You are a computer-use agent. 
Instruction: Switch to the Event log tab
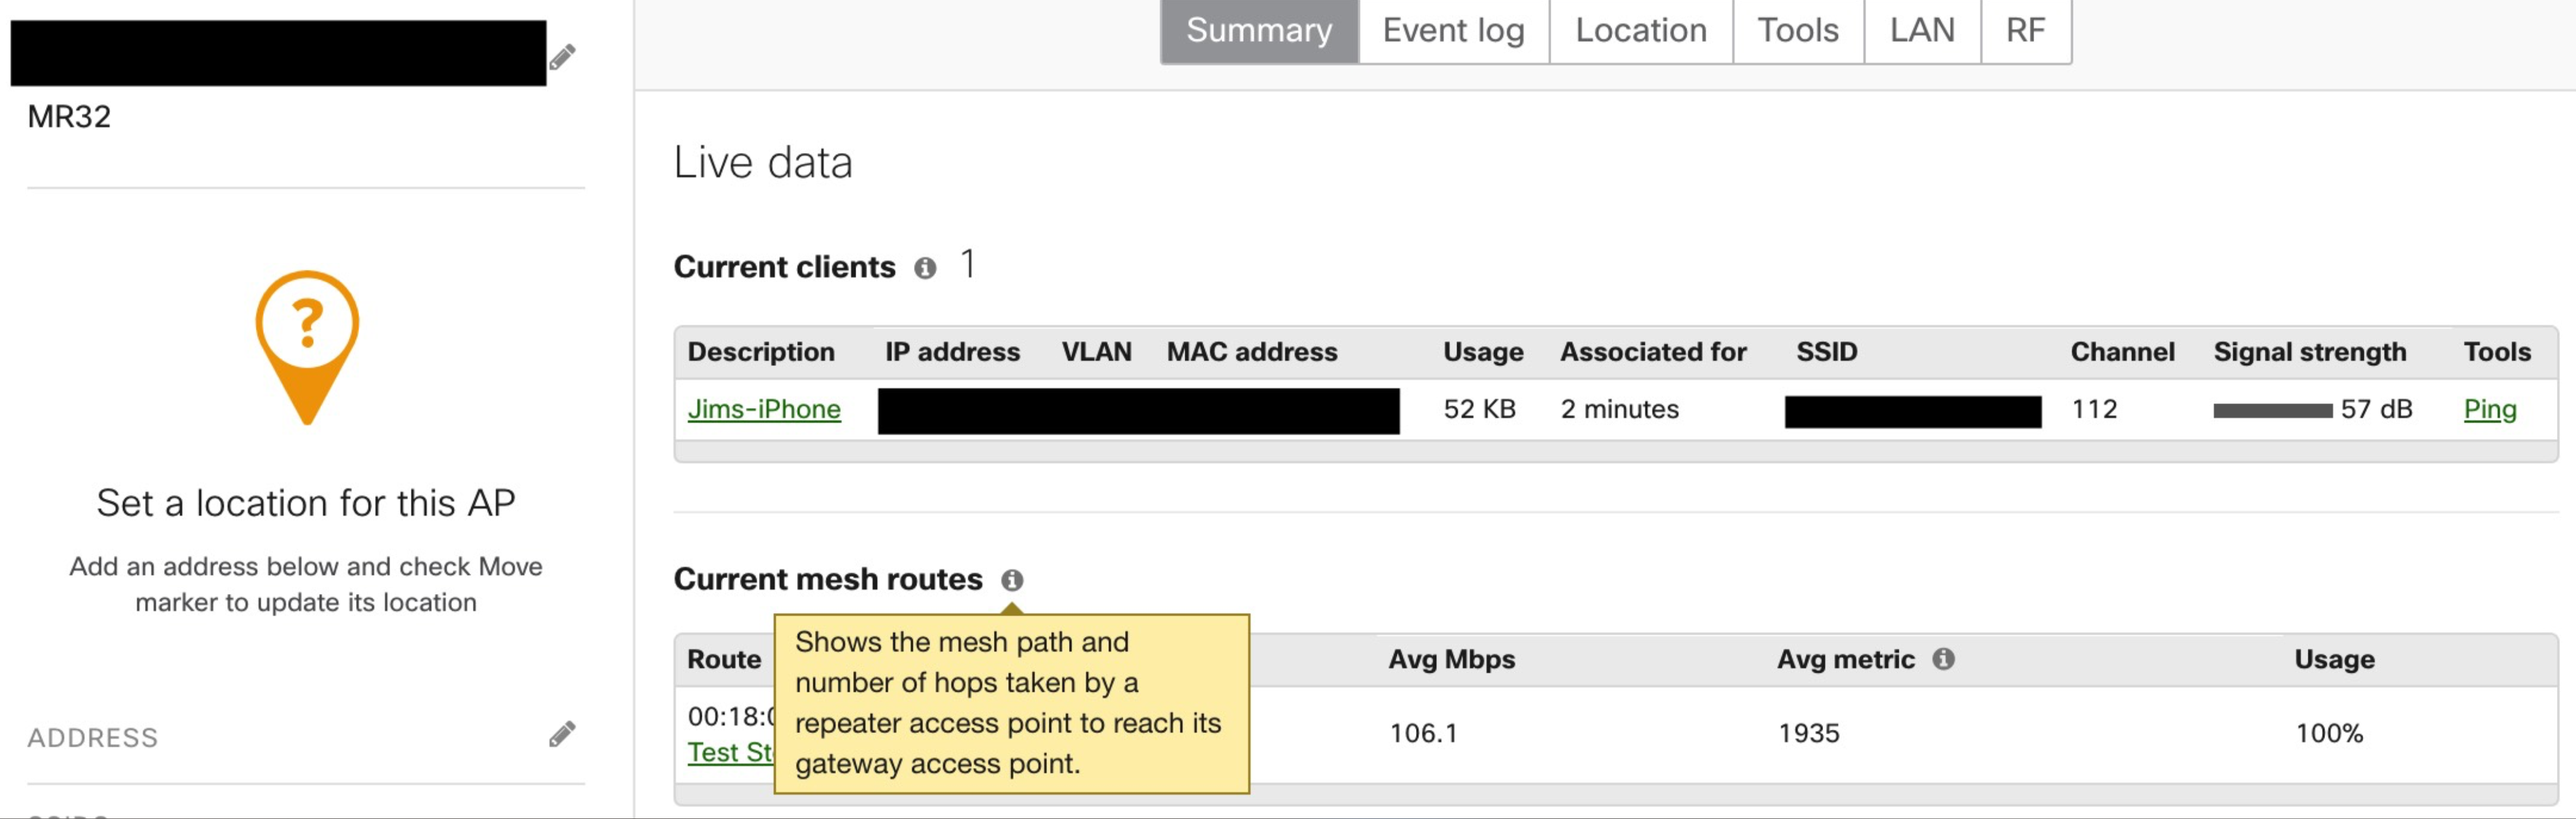pos(1452,30)
